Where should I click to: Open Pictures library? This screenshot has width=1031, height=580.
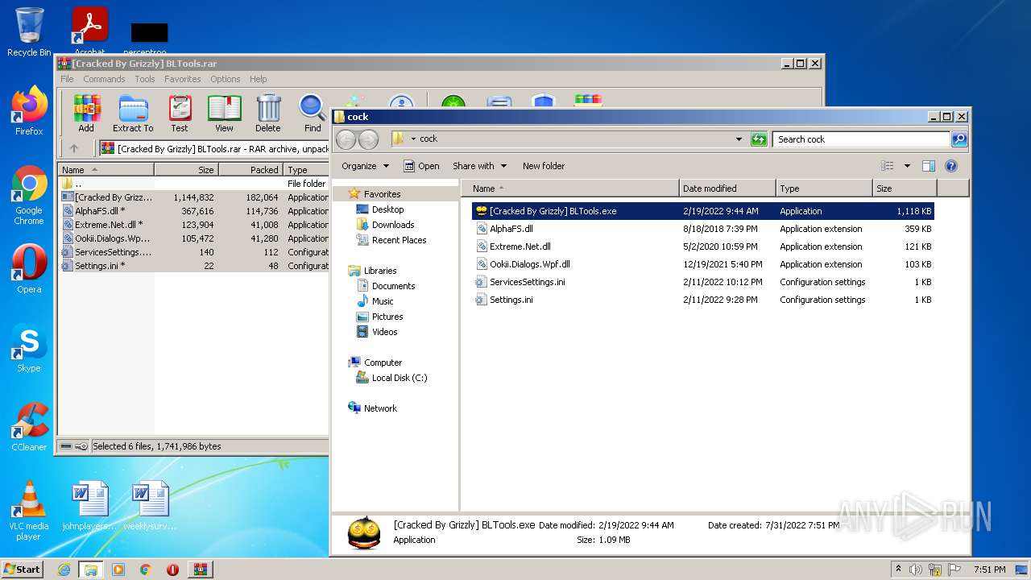coord(387,317)
